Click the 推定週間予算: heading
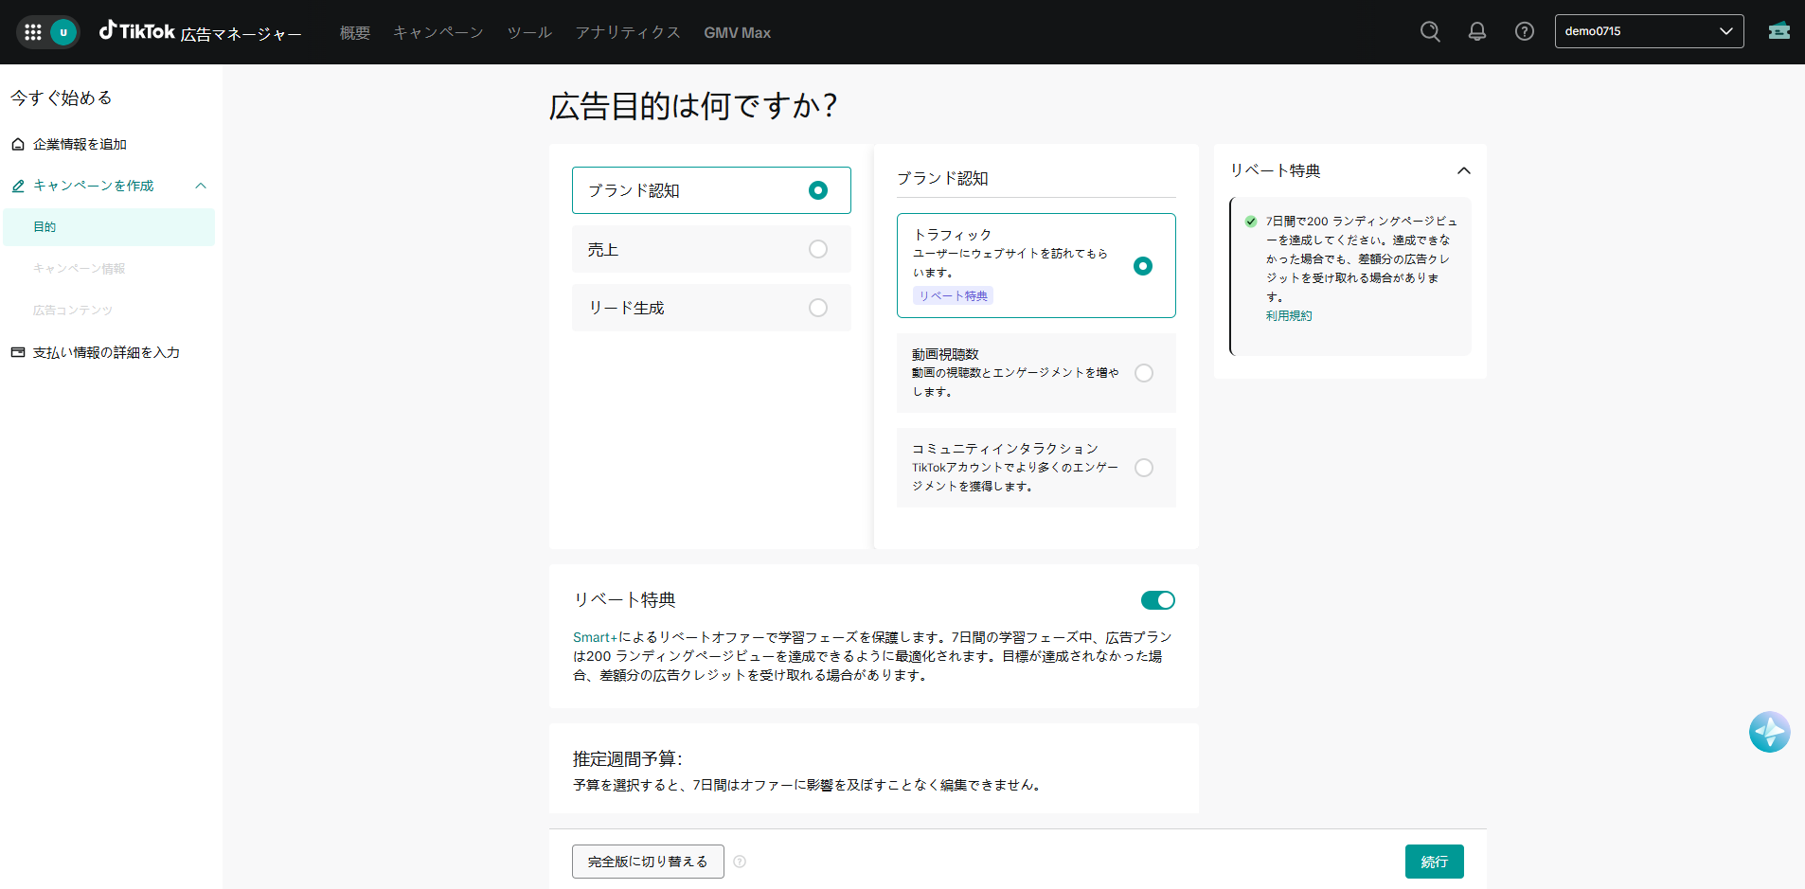 628,759
